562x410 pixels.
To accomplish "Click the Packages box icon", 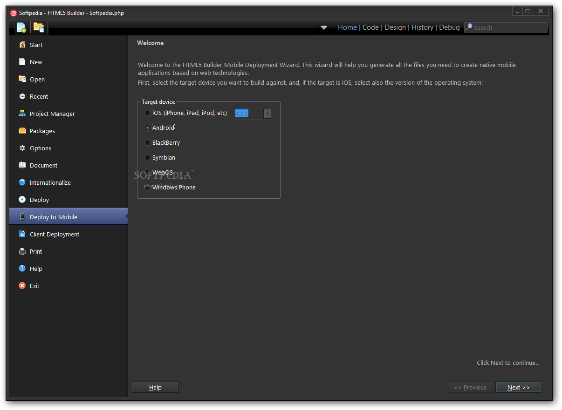I will [22, 131].
